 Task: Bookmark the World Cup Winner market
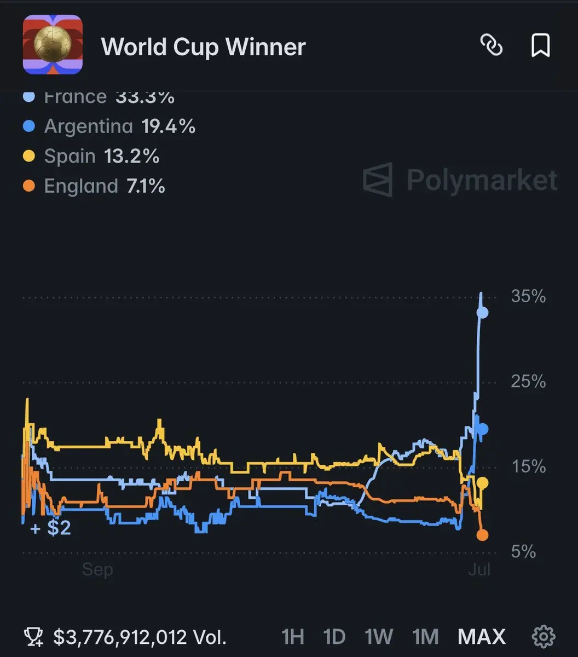[x=540, y=45]
